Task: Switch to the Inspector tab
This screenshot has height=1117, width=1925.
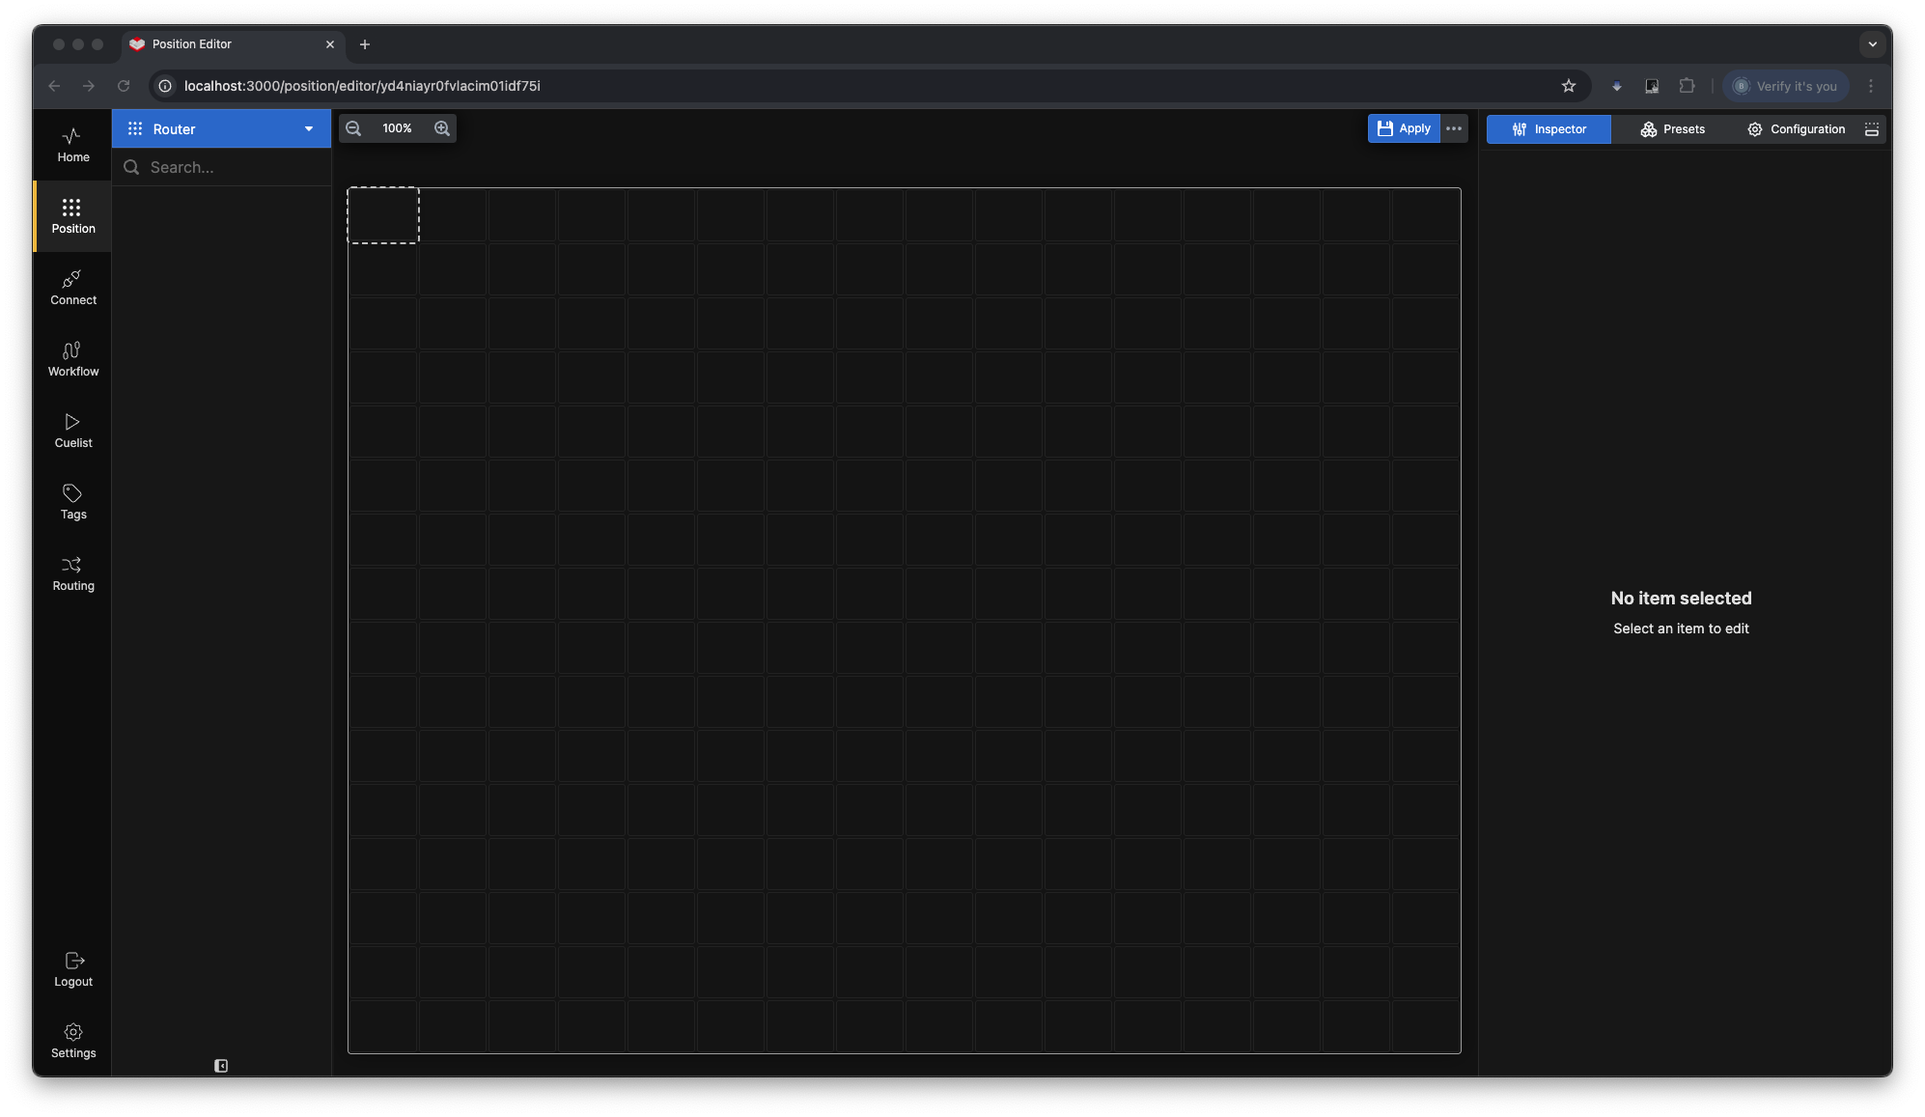Action: (1548, 129)
